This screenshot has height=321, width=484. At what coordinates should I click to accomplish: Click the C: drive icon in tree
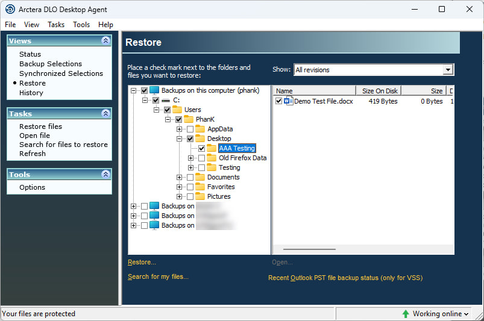[166, 100]
